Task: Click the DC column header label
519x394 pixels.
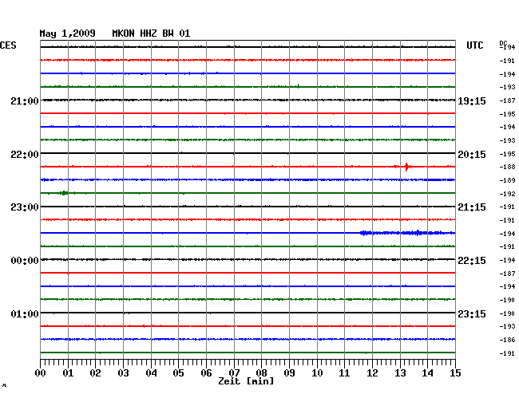Action: [503, 43]
